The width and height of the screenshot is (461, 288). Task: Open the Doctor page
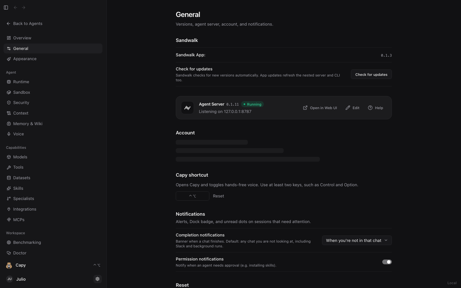(53, 253)
